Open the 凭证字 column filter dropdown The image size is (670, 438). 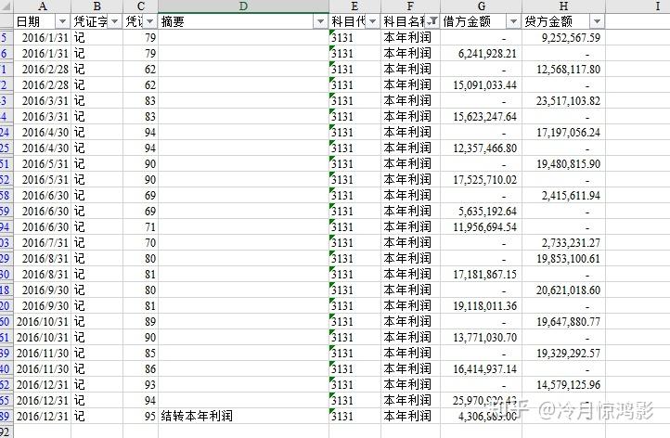coord(114,21)
